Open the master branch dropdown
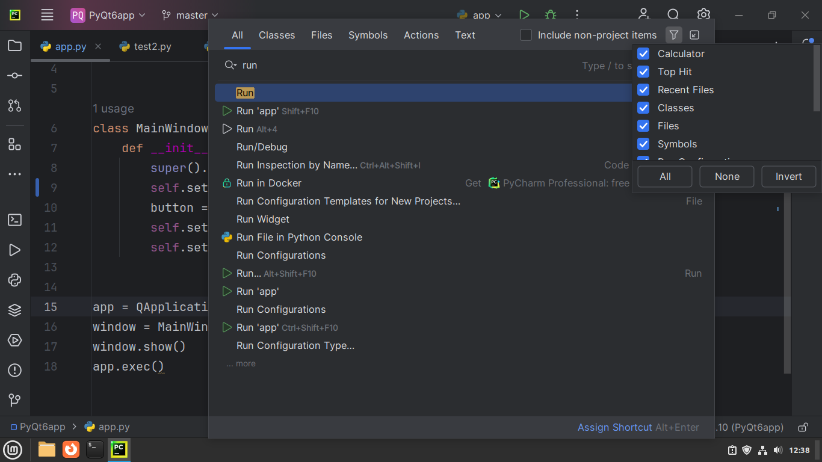This screenshot has width=822, height=462. click(x=190, y=15)
